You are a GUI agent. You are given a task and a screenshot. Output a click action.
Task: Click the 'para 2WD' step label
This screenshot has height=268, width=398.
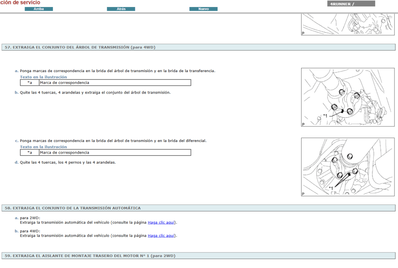30,218
